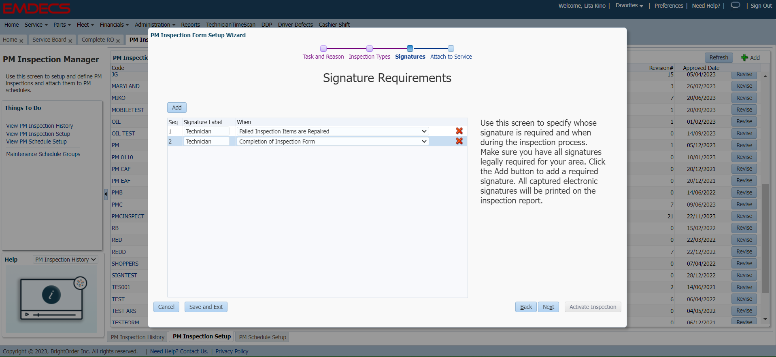Delete the second Technician signature row
Image resolution: width=776 pixels, height=357 pixels.
[459, 141]
